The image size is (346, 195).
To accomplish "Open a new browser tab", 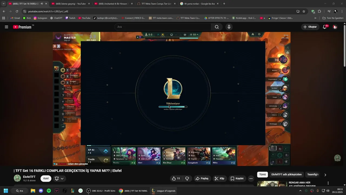I will click(224, 4).
